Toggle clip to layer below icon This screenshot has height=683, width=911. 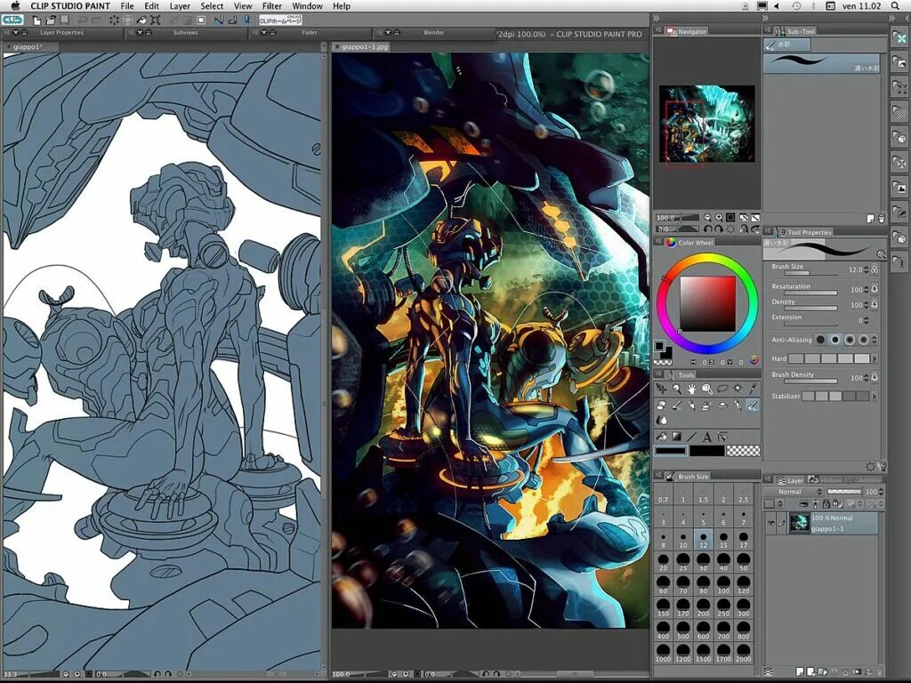pyautogui.click(x=803, y=503)
